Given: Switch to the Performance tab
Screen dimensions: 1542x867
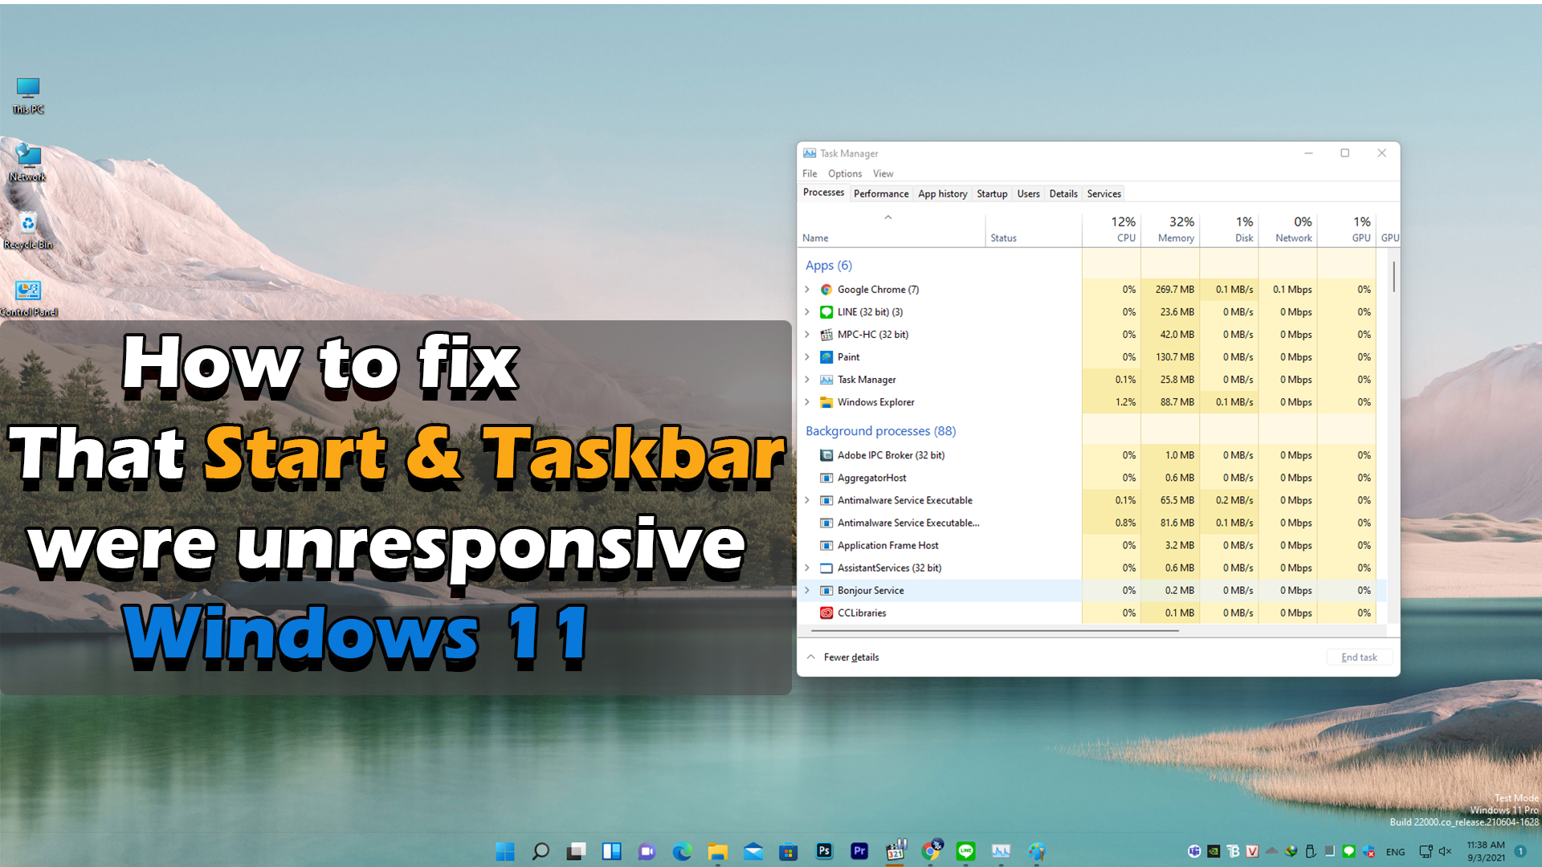Looking at the screenshot, I should pyautogui.click(x=880, y=193).
